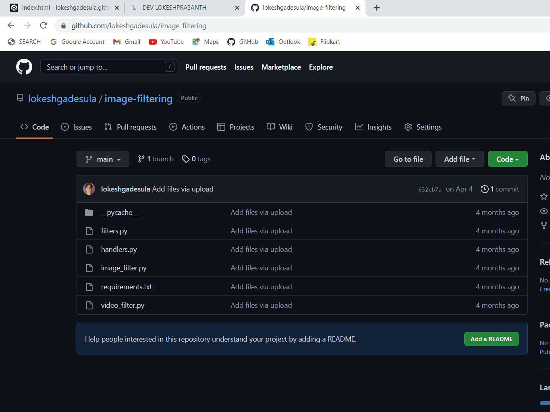The height and width of the screenshot is (412, 550).
Task: Click eye watchers icon in sidebar
Action: tap(544, 211)
